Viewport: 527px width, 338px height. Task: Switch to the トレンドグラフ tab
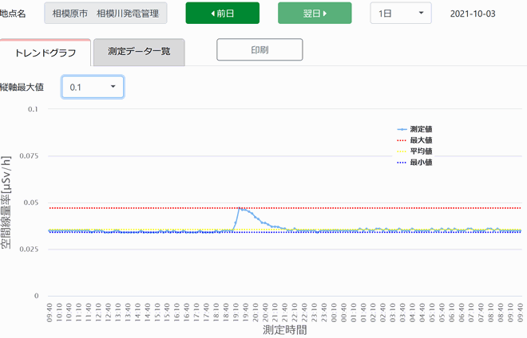click(46, 53)
